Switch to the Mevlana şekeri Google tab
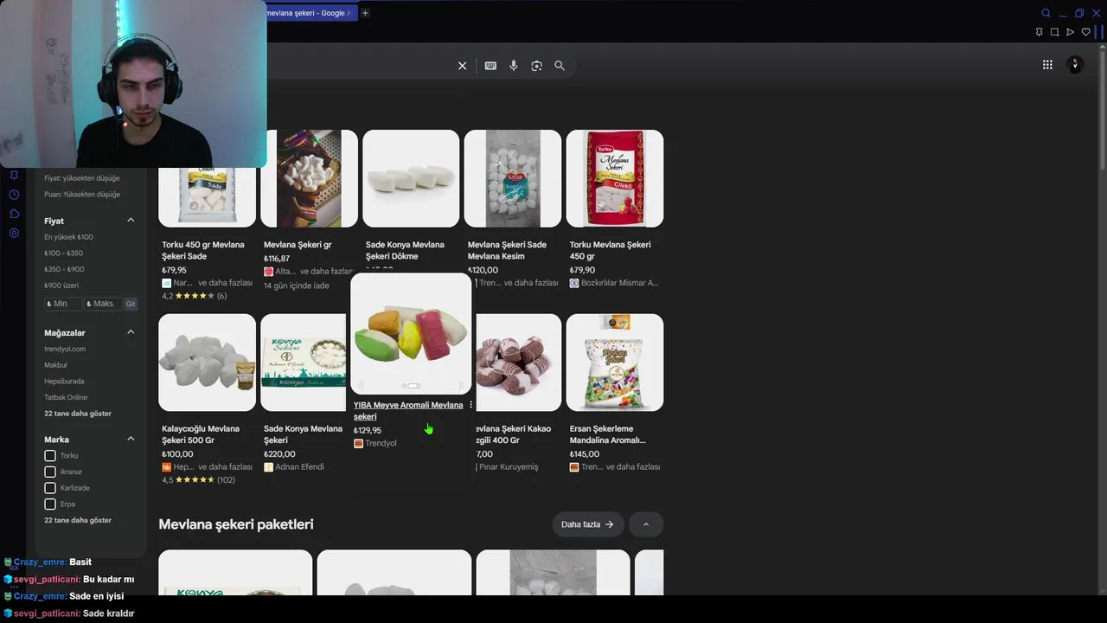 [x=311, y=13]
